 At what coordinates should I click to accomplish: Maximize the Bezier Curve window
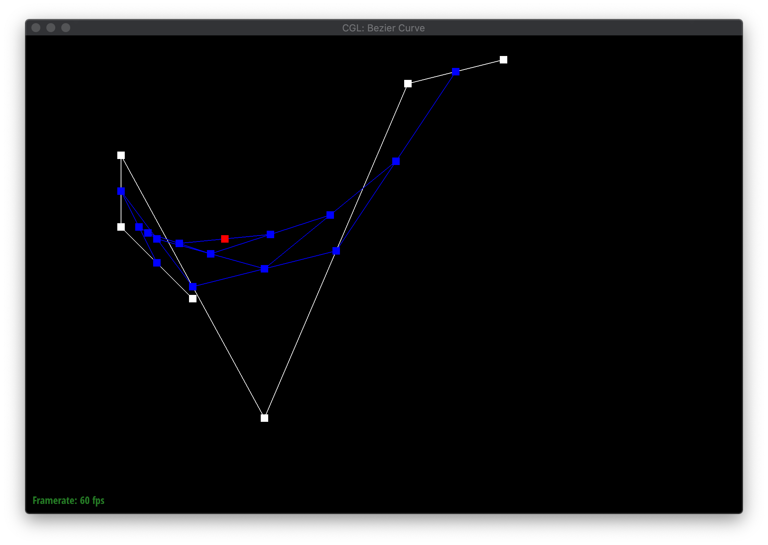pyautogui.click(x=66, y=28)
